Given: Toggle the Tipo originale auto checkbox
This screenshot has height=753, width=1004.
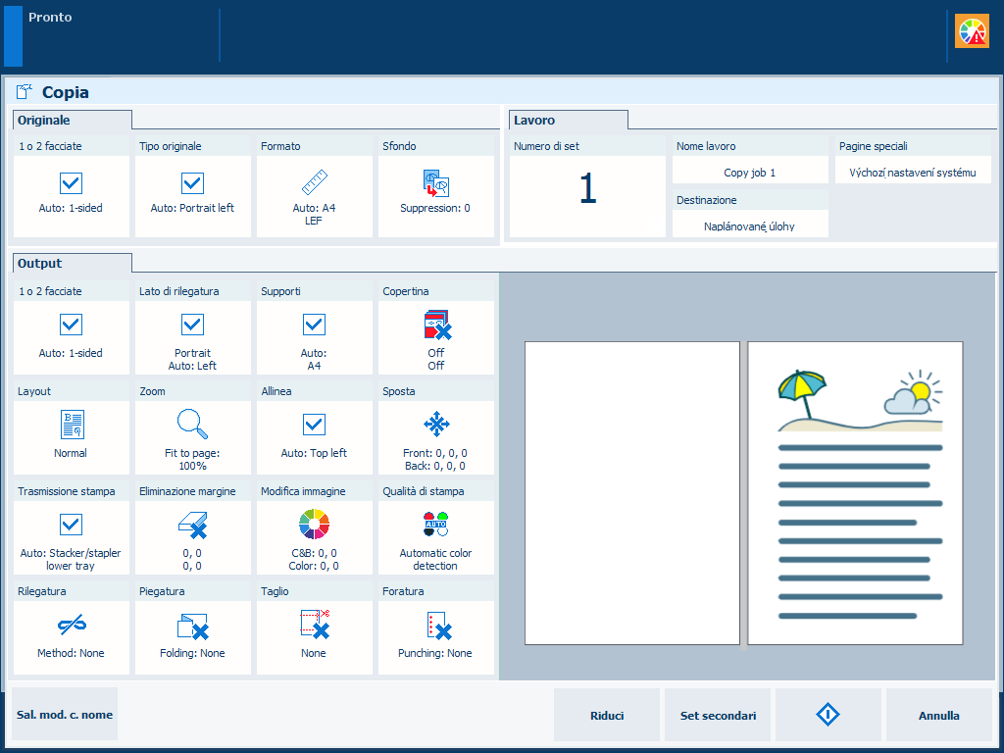Looking at the screenshot, I should 192,183.
